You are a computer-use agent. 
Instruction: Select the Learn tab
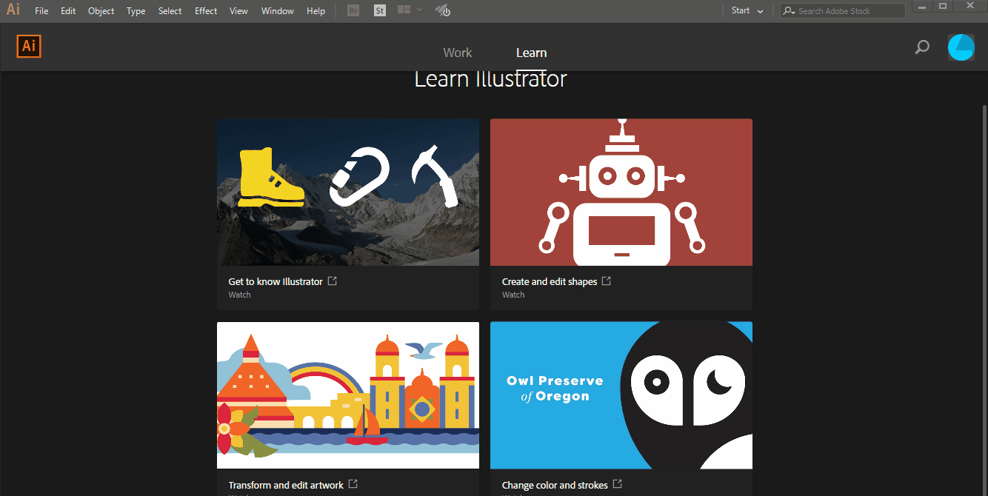pyautogui.click(x=532, y=53)
